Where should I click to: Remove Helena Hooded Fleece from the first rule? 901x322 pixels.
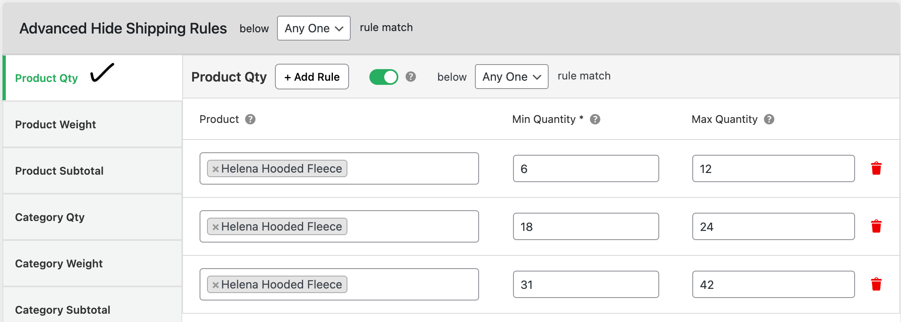[215, 168]
